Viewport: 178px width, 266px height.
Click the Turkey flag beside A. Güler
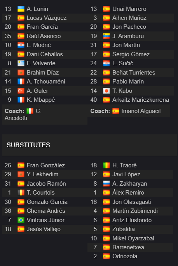pos(21,91)
